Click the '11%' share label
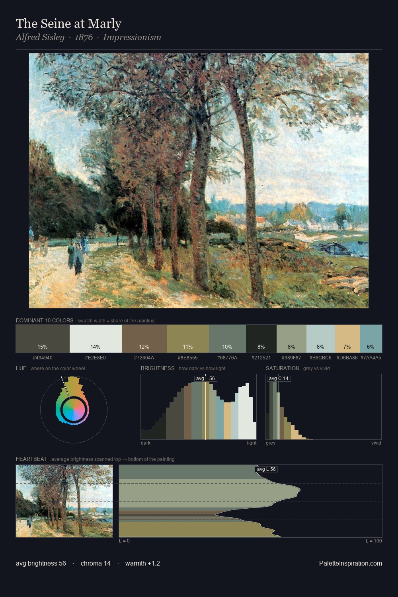 pyautogui.click(x=188, y=347)
